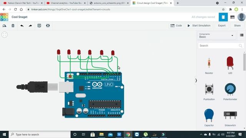Reload the page
Image resolution: width=246 pixels, height=138 pixels.
pos(15,9)
